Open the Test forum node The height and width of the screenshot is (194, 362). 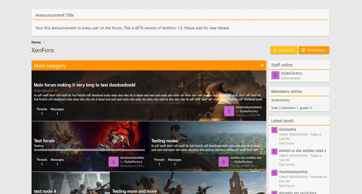point(44,141)
